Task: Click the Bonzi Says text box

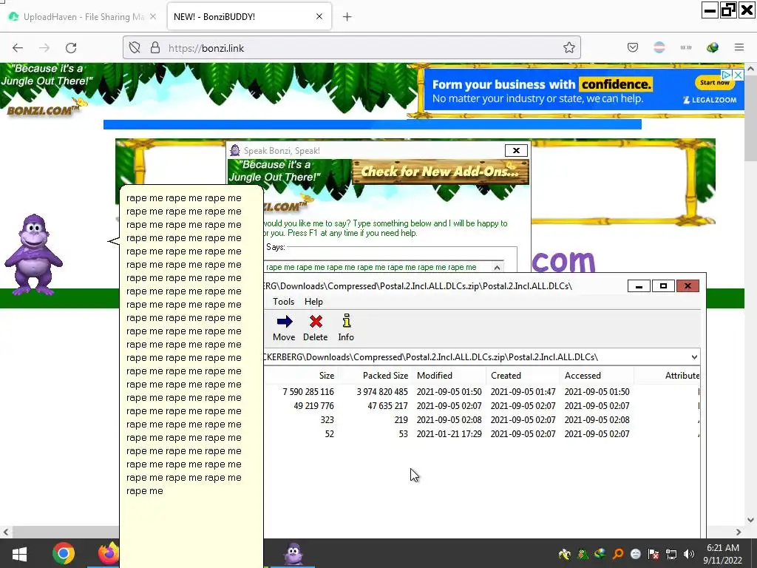Action: pyautogui.click(x=378, y=267)
